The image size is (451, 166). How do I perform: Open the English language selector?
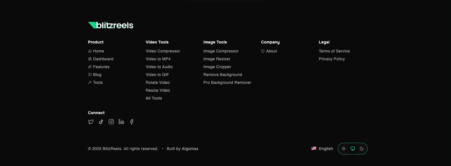pos(322,149)
